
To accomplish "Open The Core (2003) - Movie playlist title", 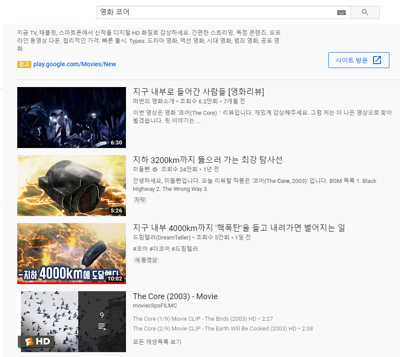I will (175, 296).
